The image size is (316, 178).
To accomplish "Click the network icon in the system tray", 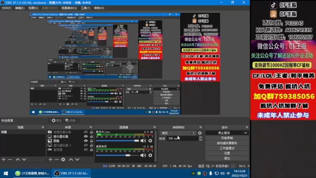I will point(216,173).
